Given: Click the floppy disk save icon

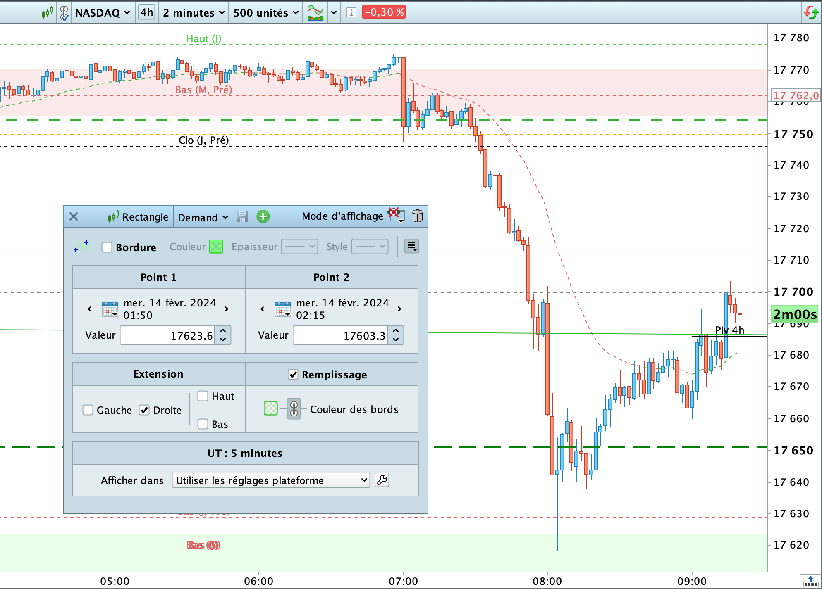Looking at the screenshot, I should (242, 216).
